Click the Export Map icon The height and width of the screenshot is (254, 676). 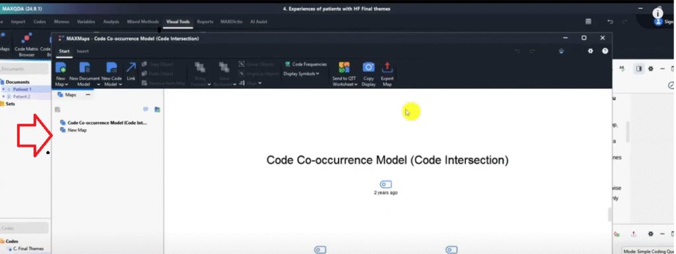tap(387, 68)
